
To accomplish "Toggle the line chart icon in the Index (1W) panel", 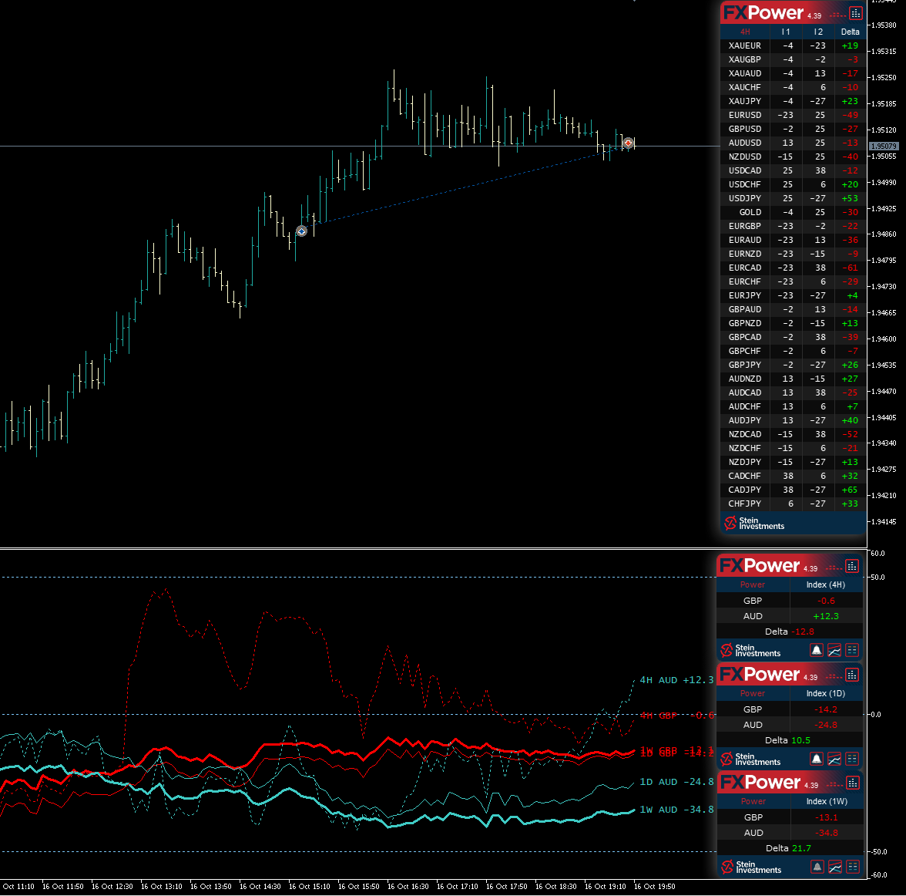I will click(835, 867).
